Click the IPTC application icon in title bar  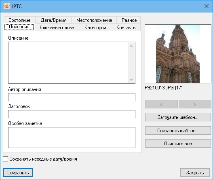6,6
